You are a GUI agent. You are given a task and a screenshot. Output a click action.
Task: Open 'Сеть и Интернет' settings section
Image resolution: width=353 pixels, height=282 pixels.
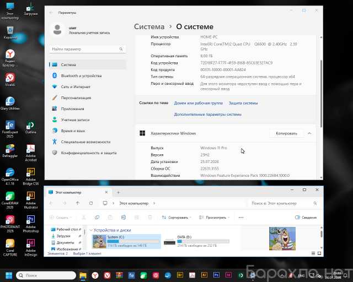pyautogui.click(x=88, y=86)
